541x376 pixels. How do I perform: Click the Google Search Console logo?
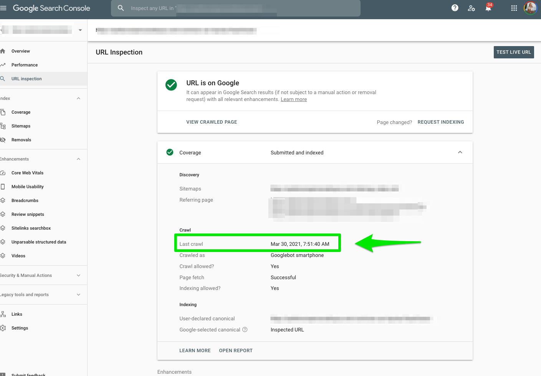pyautogui.click(x=51, y=8)
